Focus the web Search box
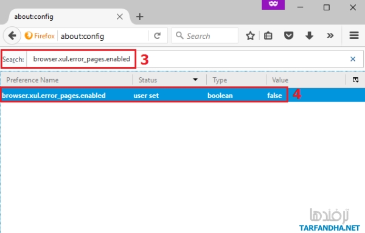Image resolution: width=365 pixels, height=233 pixels. point(205,36)
